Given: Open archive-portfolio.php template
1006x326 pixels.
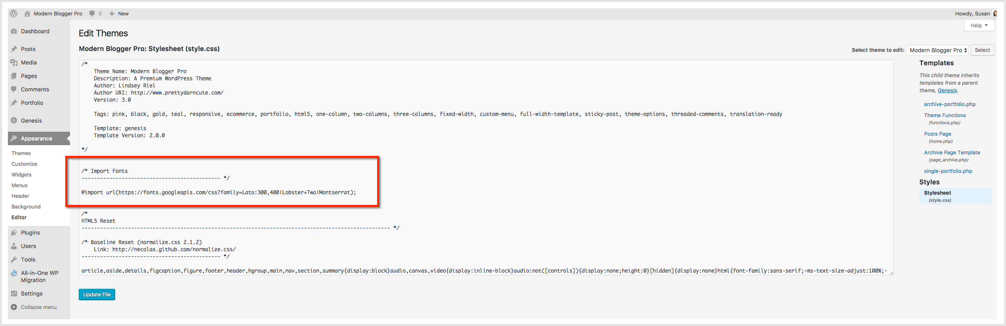Looking at the screenshot, I should pos(949,104).
